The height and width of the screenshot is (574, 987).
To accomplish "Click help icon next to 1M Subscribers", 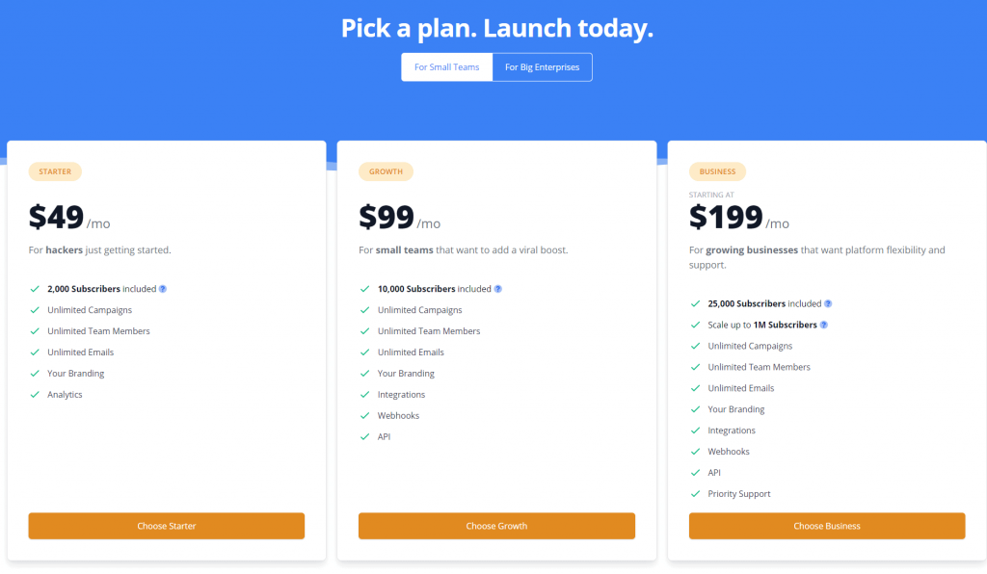I will click(824, 325).
